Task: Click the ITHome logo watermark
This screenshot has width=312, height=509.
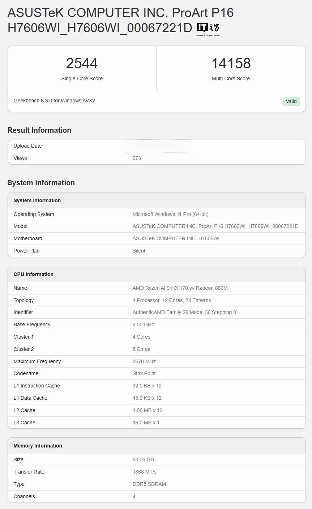Action: (x=208, y=29)
